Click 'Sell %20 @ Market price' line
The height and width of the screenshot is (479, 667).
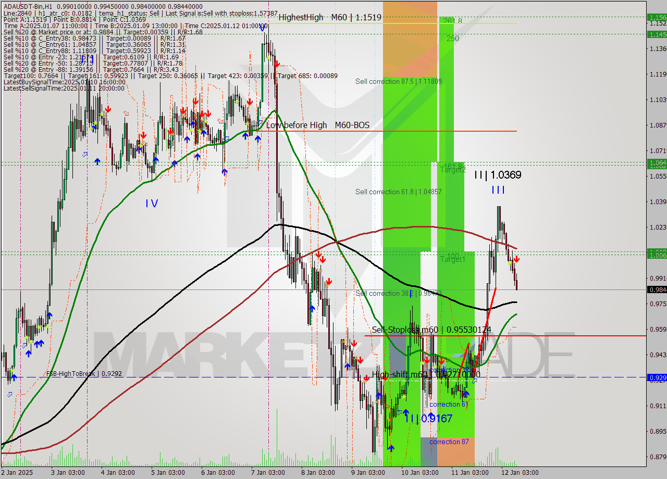[x=103, y=32]
